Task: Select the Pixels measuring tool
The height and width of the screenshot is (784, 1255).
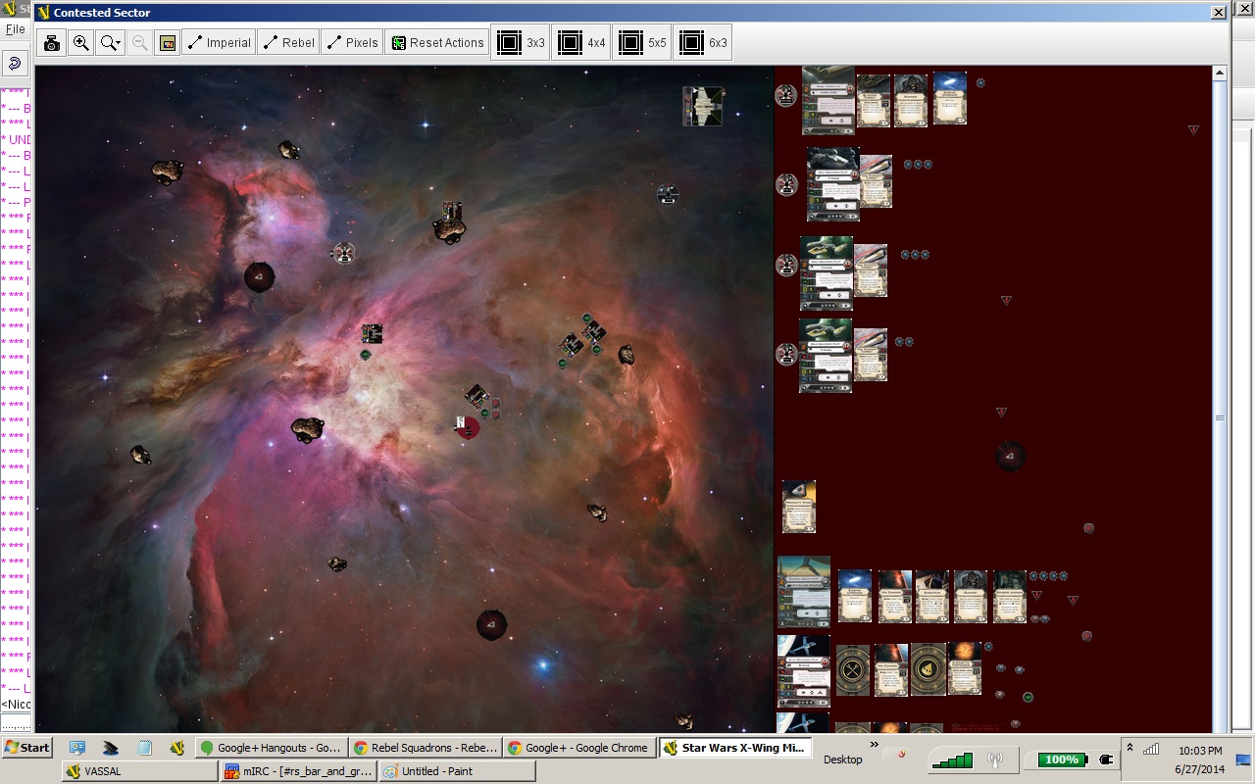Action: pyautogui.click(x=352, y=43)
